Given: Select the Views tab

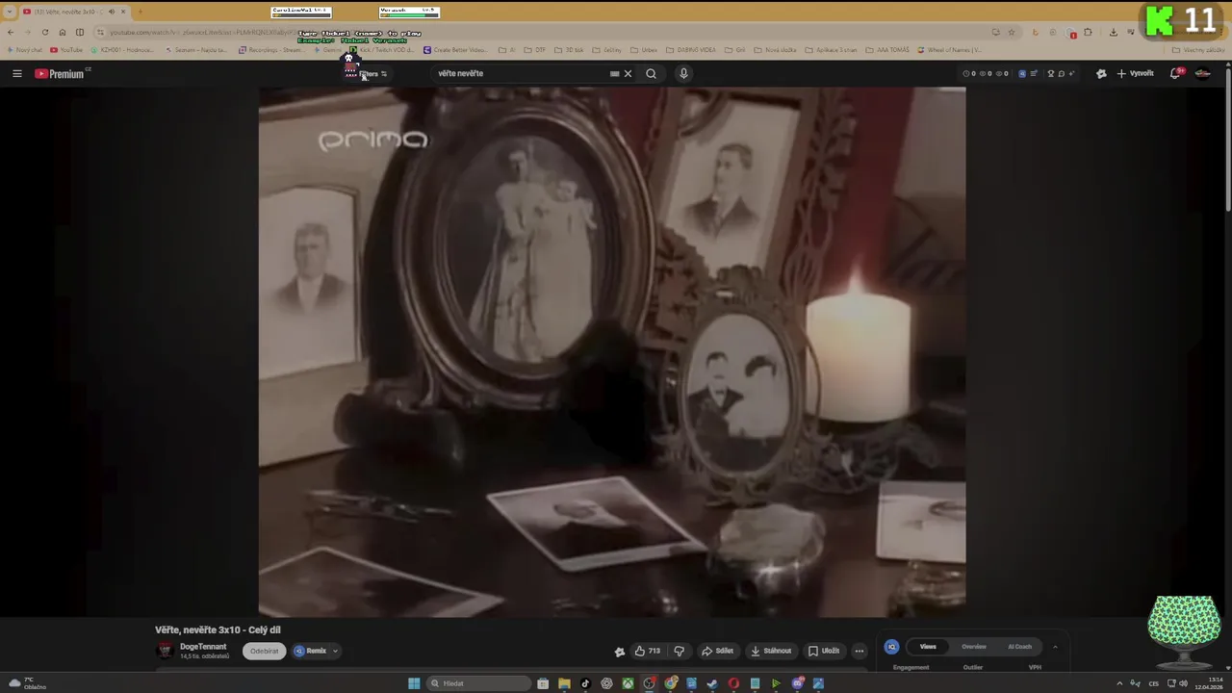Looking at the screenshot, I should click(x=928, y=647).
